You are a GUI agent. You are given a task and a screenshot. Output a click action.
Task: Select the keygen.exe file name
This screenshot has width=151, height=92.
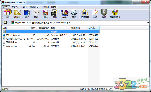[11, 46]
